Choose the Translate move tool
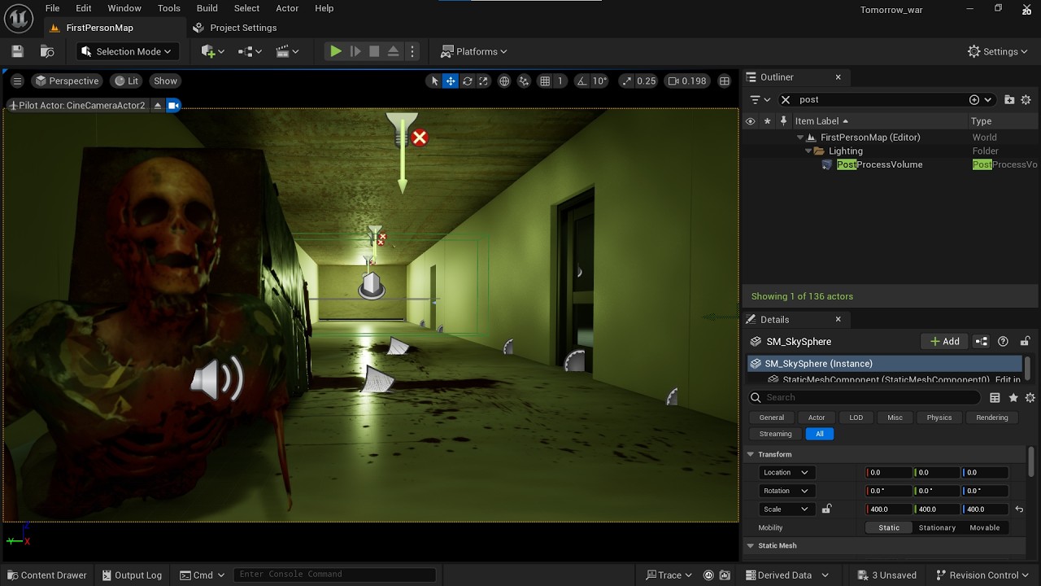Viewport: 1041px width, 586px height. point(451,81)
